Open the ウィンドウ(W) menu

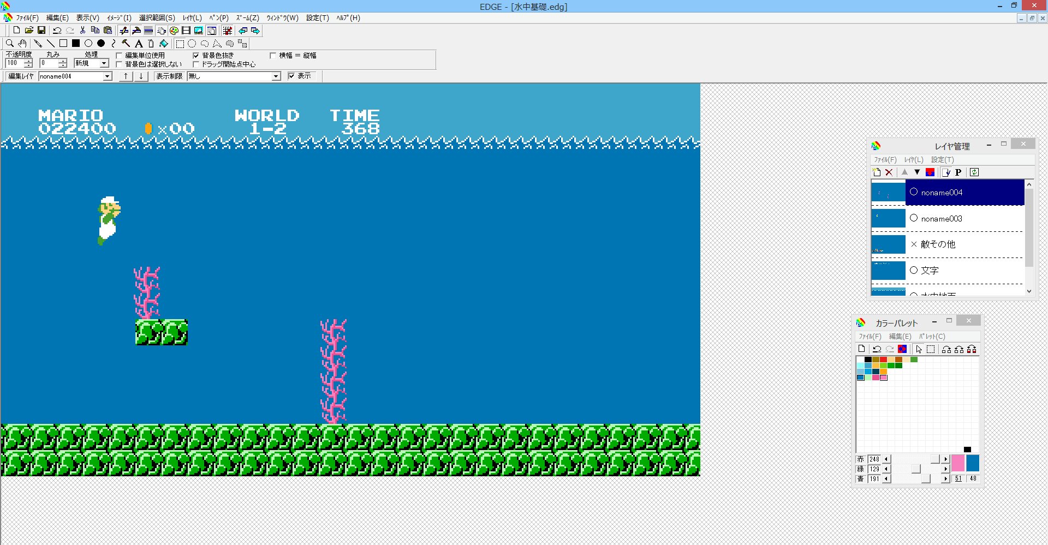pos(282,18)
